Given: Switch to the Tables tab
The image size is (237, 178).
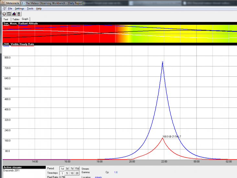Looking at the screenshot, I should (x=16, y=19).
